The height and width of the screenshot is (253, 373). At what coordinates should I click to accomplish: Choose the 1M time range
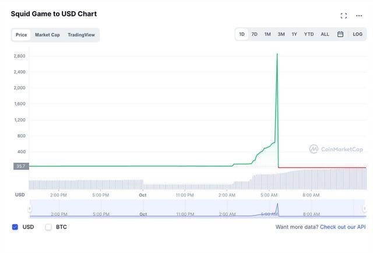[268, 34]
